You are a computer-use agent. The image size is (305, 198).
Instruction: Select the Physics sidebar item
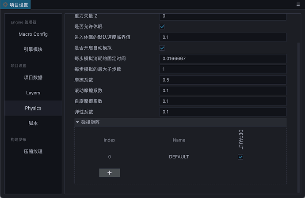point(33,108)
